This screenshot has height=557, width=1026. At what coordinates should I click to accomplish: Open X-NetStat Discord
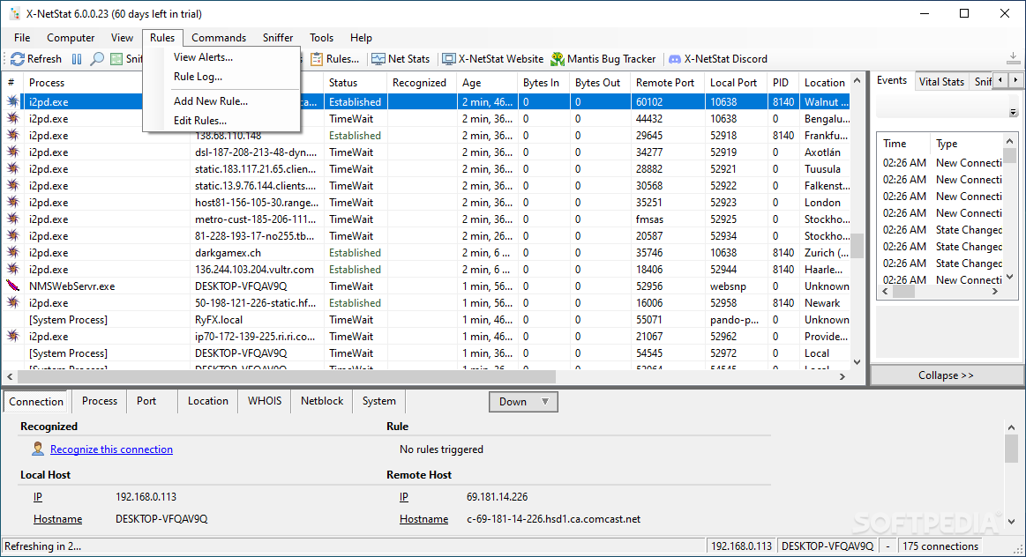(x=717, y=59)
